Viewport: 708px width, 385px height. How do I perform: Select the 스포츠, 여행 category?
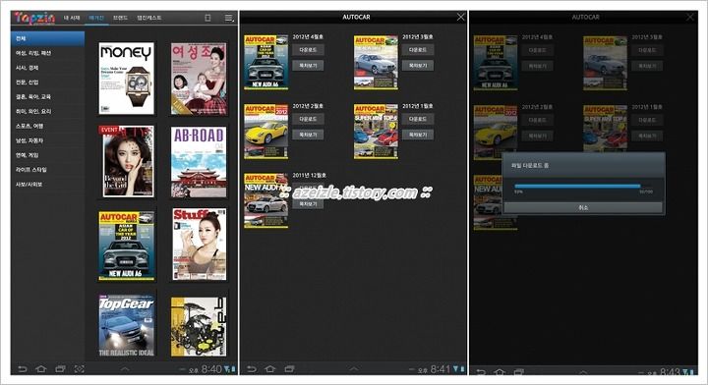47,126
